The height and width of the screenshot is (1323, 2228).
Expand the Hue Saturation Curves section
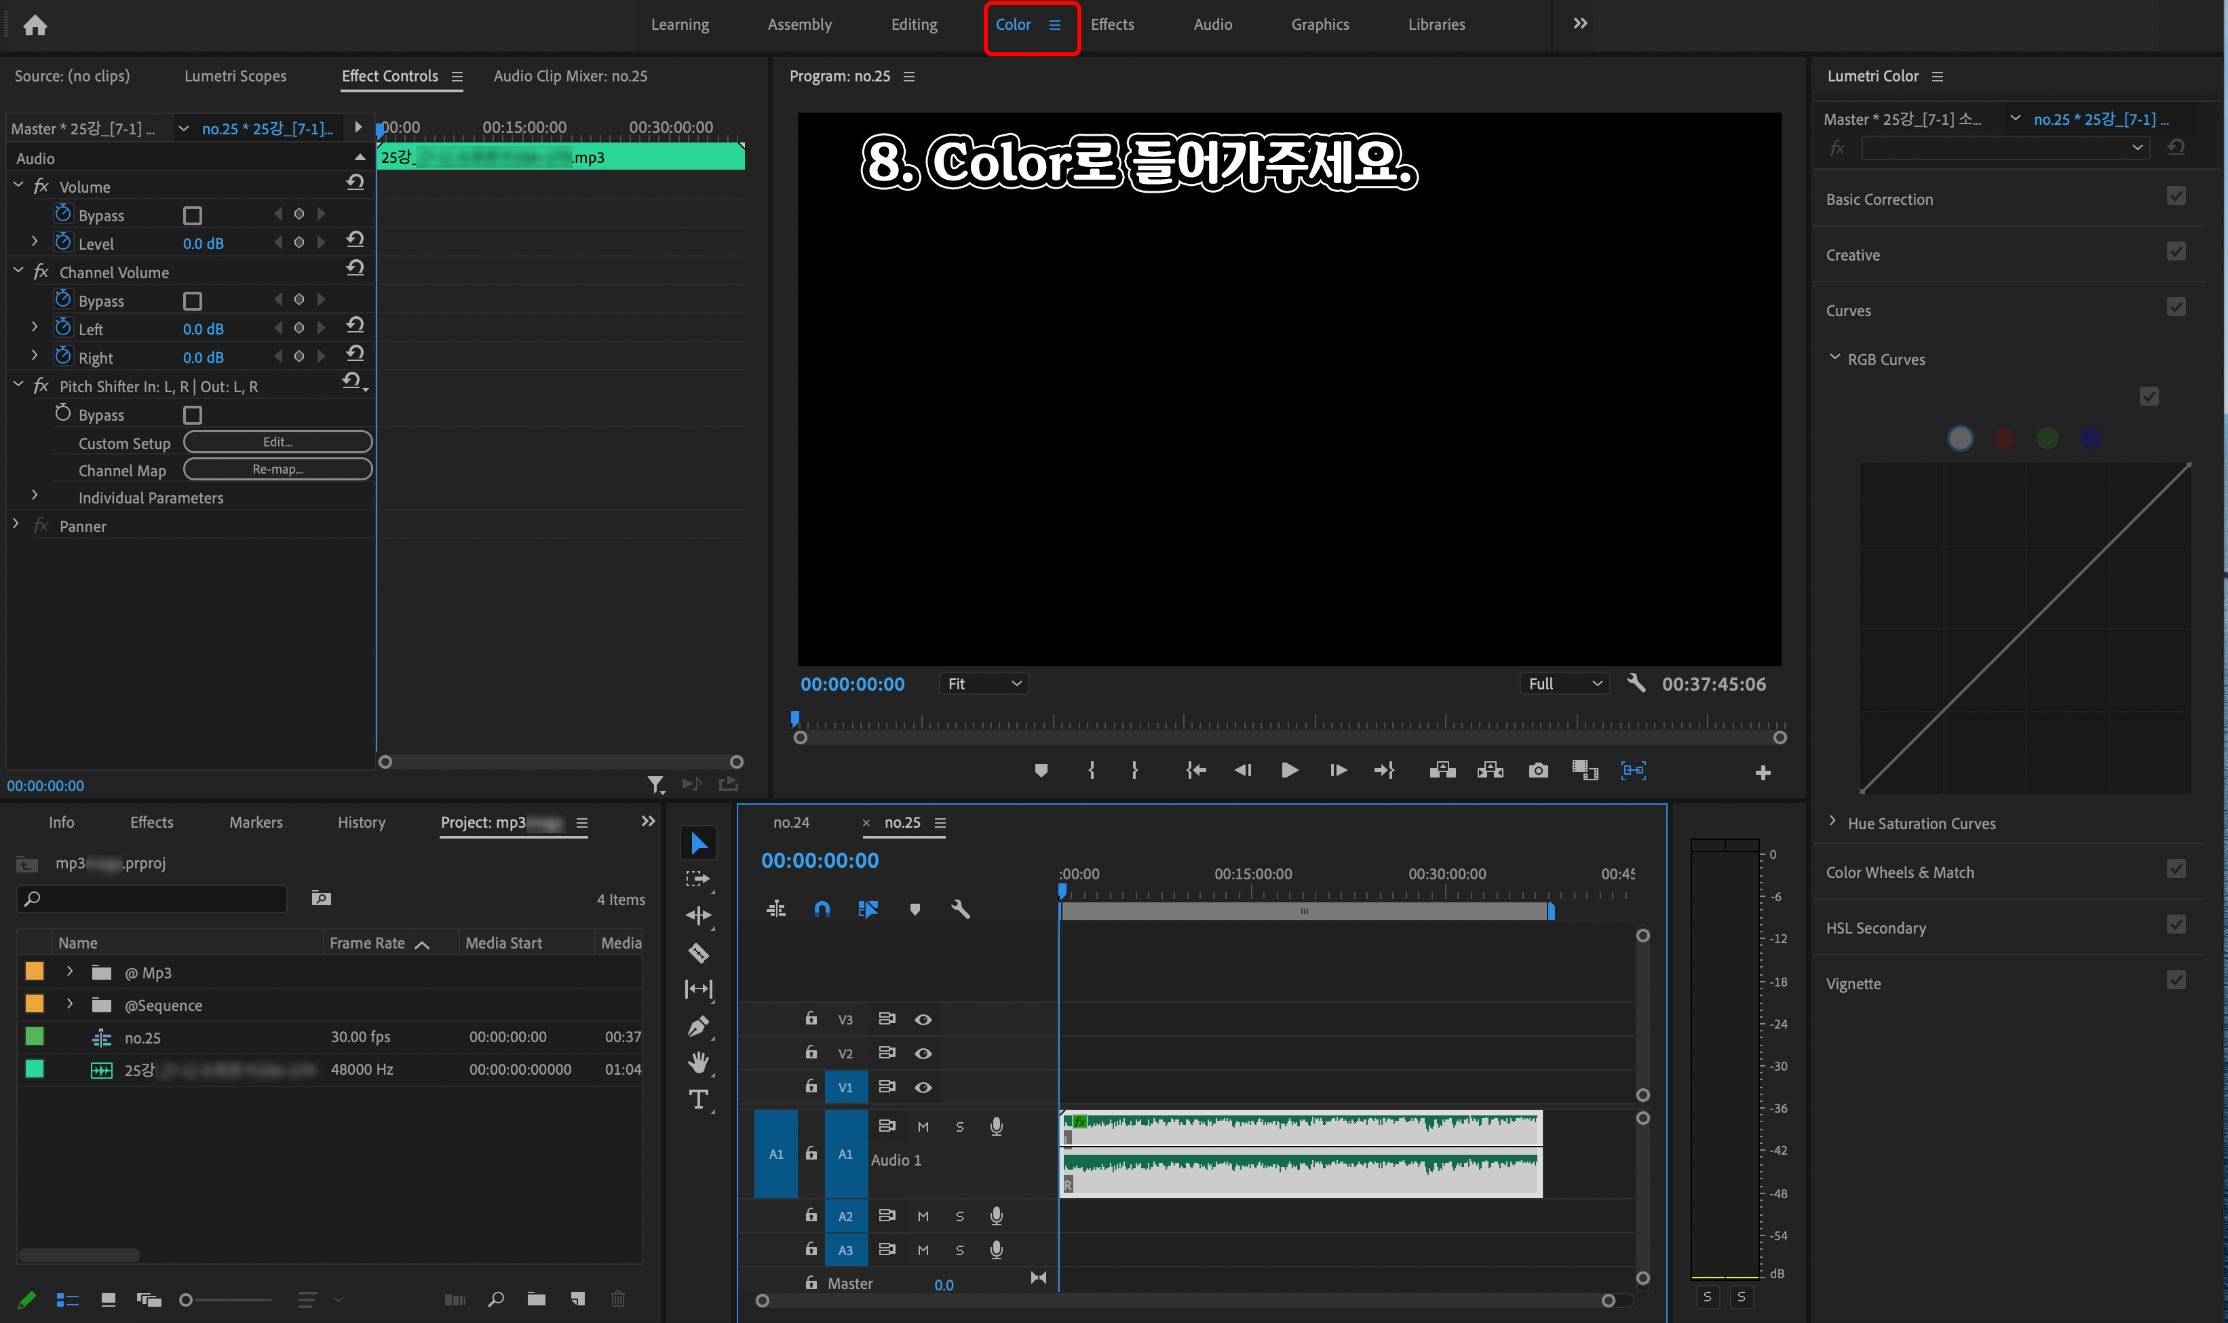click(x=1832, y=822)
